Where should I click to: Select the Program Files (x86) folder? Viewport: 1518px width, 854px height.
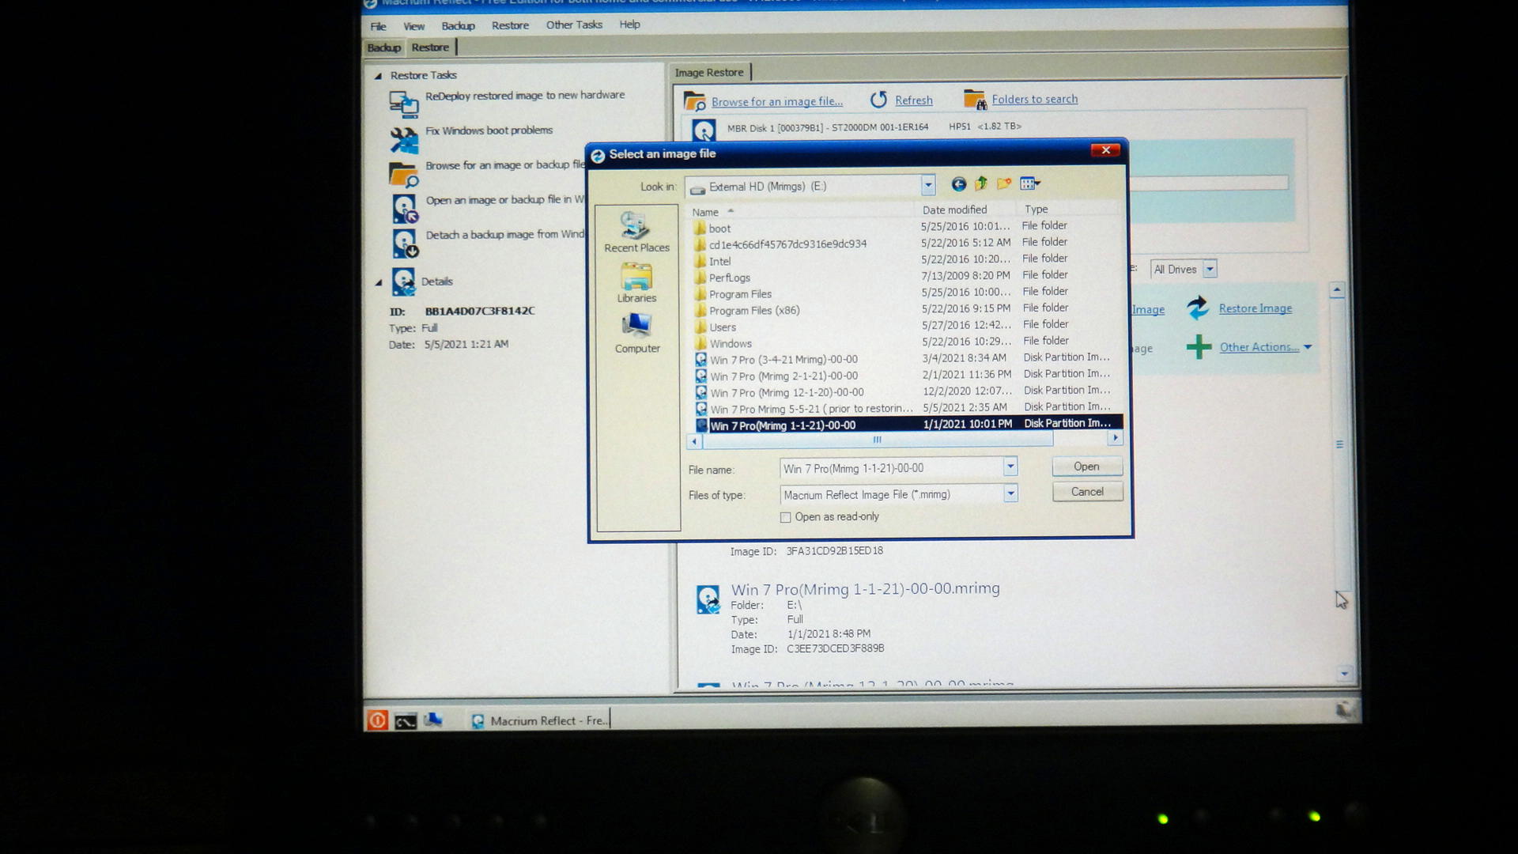pyautogui.click(x=753, y=311)
